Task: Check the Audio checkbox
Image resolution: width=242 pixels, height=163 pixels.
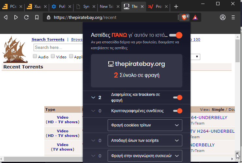Action: (35, 56)
